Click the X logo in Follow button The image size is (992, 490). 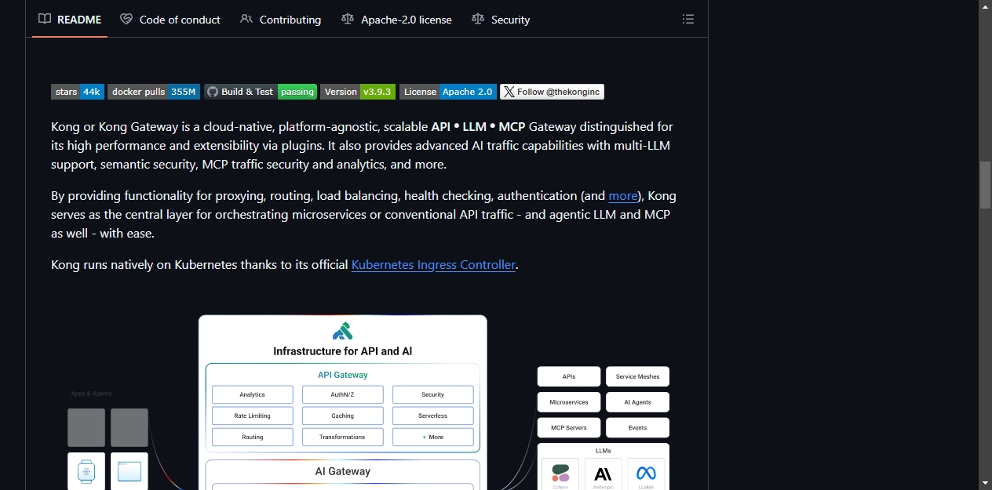click(x=509, y=92)
